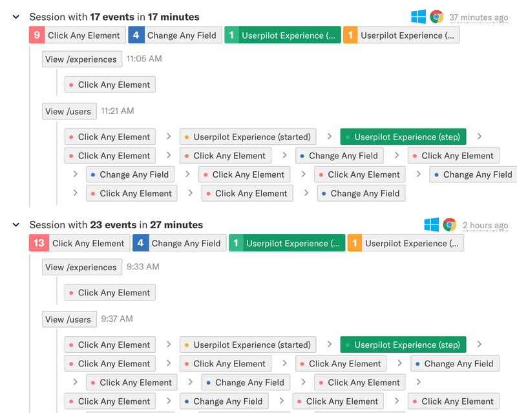Select the "9 Click Any Element" summary chip

click(77, 36)
